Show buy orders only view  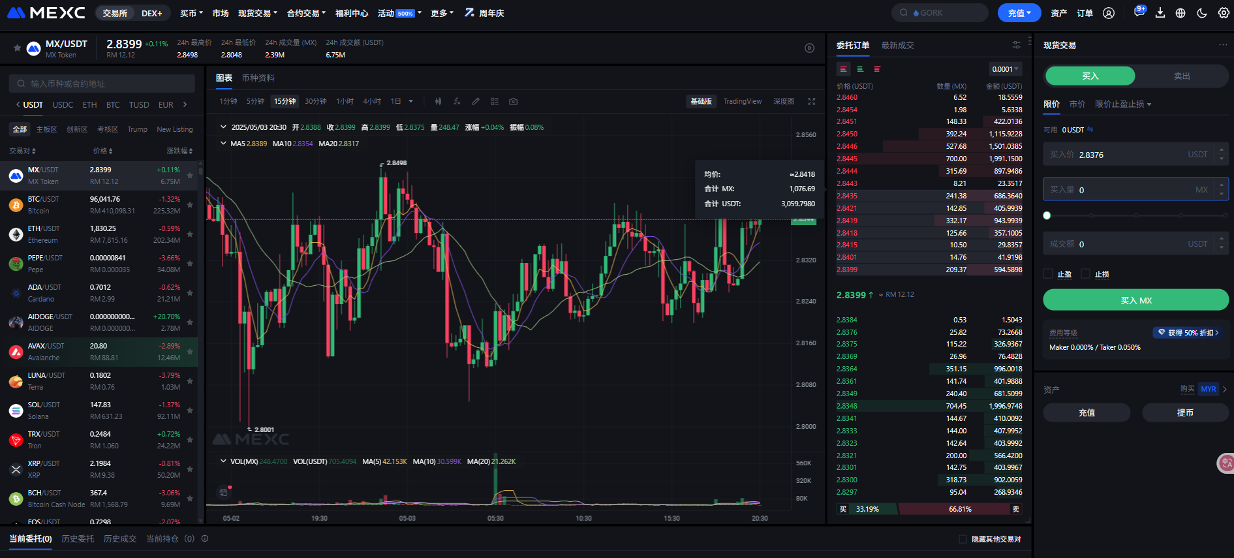(x=860, y=69)
